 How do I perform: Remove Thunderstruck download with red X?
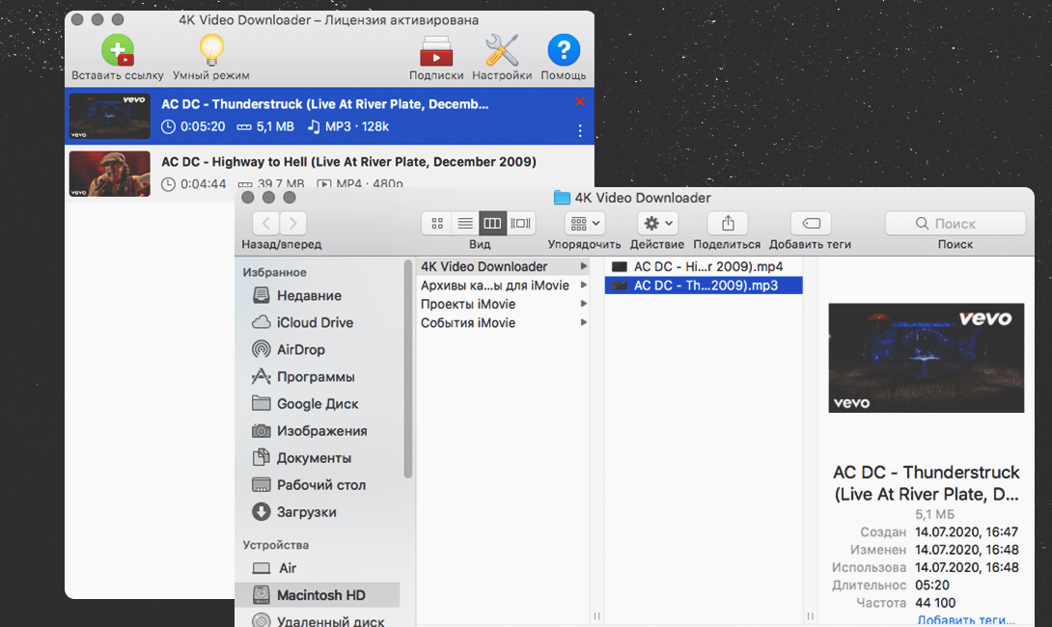click(x=580, y=102)
